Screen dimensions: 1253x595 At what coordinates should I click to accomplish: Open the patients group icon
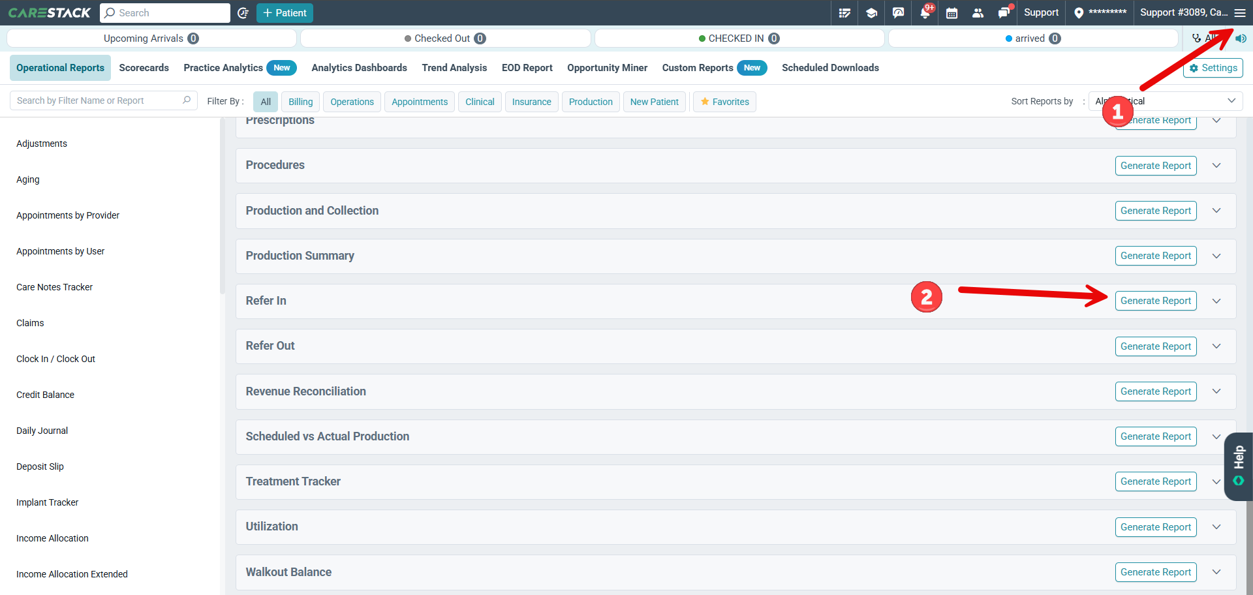pos(978,13)
